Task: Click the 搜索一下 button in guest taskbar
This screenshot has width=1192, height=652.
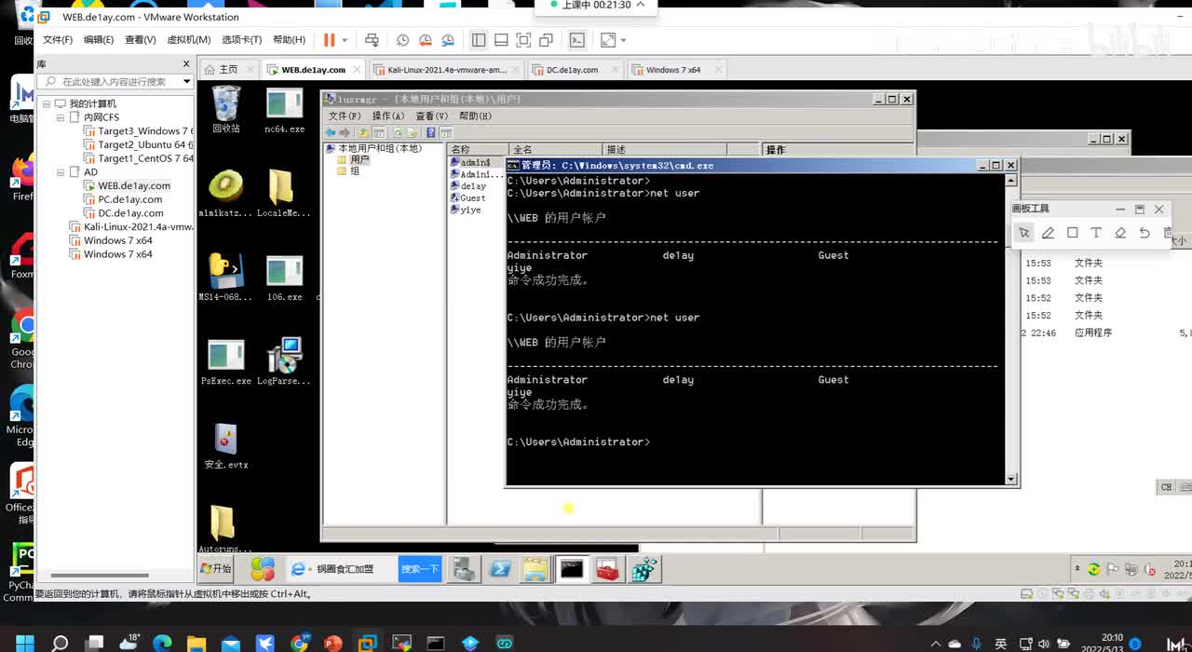Action: 420,568
